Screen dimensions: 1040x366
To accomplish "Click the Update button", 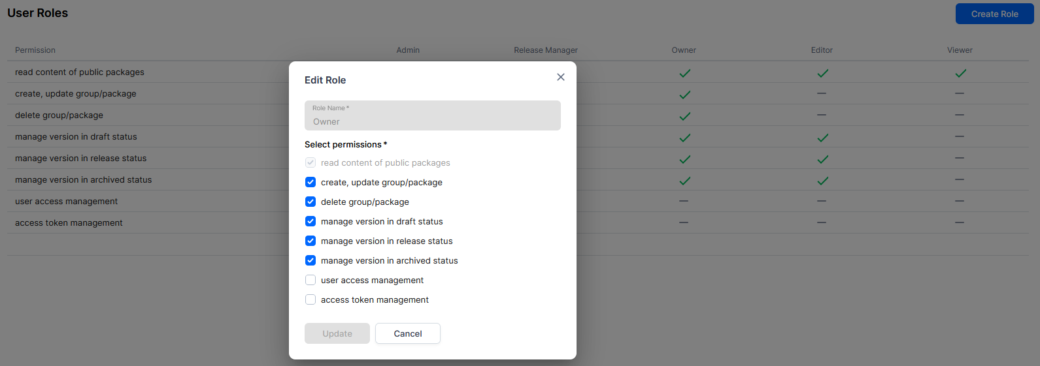I will click(337, 333).
